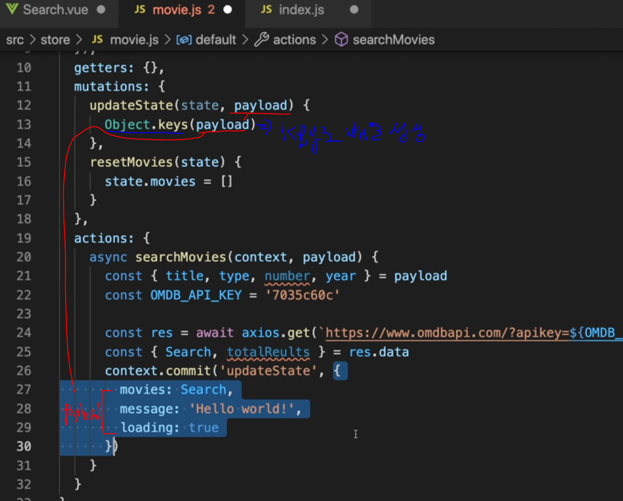Click the JS icon on the movie.js tab
Image resolution: width=623 pixels, height=501 pixels.
140,10
